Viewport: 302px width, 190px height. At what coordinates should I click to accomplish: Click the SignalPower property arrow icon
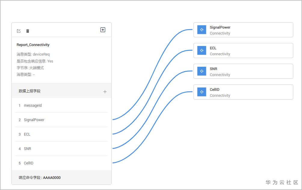coord(202,30)
